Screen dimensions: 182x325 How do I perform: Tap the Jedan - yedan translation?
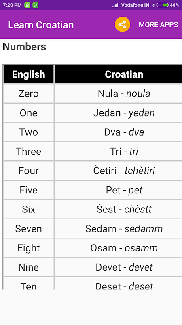124,113
